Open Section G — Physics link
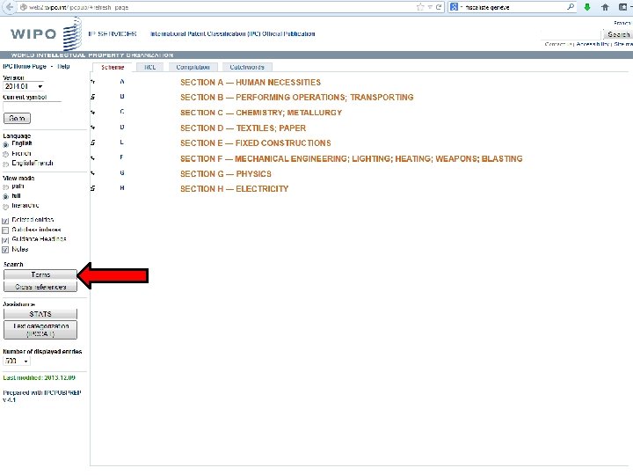 pyautogui.click(x=226, y=174)
